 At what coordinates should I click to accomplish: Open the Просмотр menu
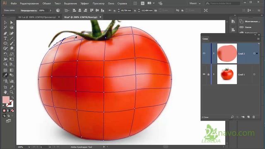click(x=99, y=3)
